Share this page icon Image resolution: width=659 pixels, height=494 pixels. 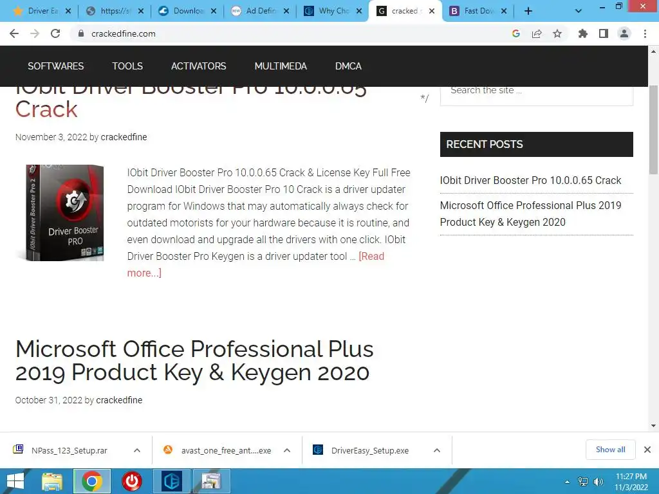[x=537, y=33]
